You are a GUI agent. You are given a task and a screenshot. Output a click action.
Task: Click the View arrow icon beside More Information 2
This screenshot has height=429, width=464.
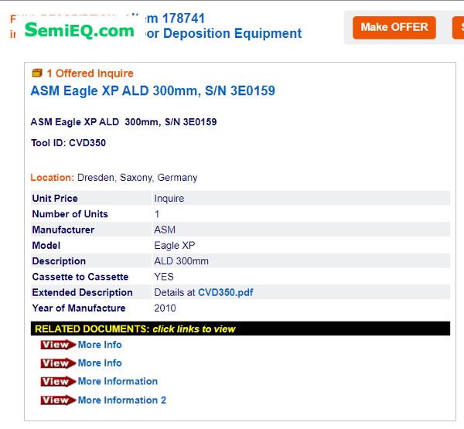pyautogui.click(x=58, y=400)
